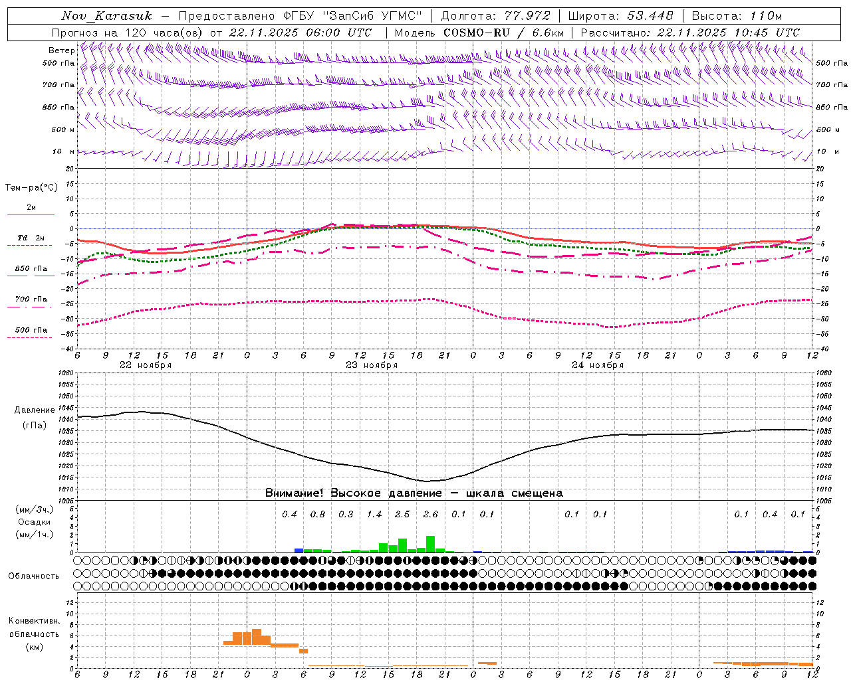
Task: Click the 'Модель COSMO-RU / 6.6км' text
Action: pyautogui.click(x=479, y=33)
